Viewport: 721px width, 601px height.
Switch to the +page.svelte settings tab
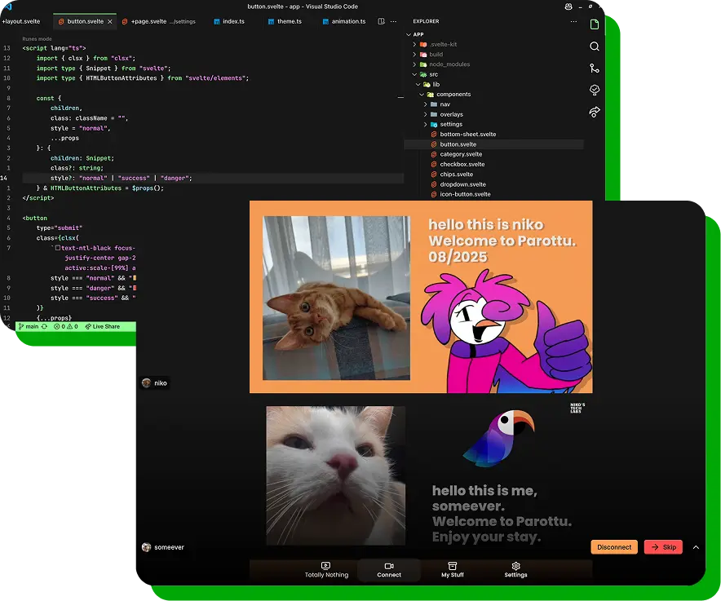click(160, 22)
